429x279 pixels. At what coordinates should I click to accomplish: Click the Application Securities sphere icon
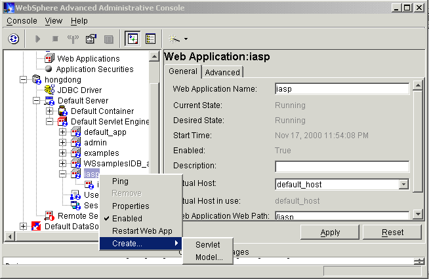click(x=49, y=69)
